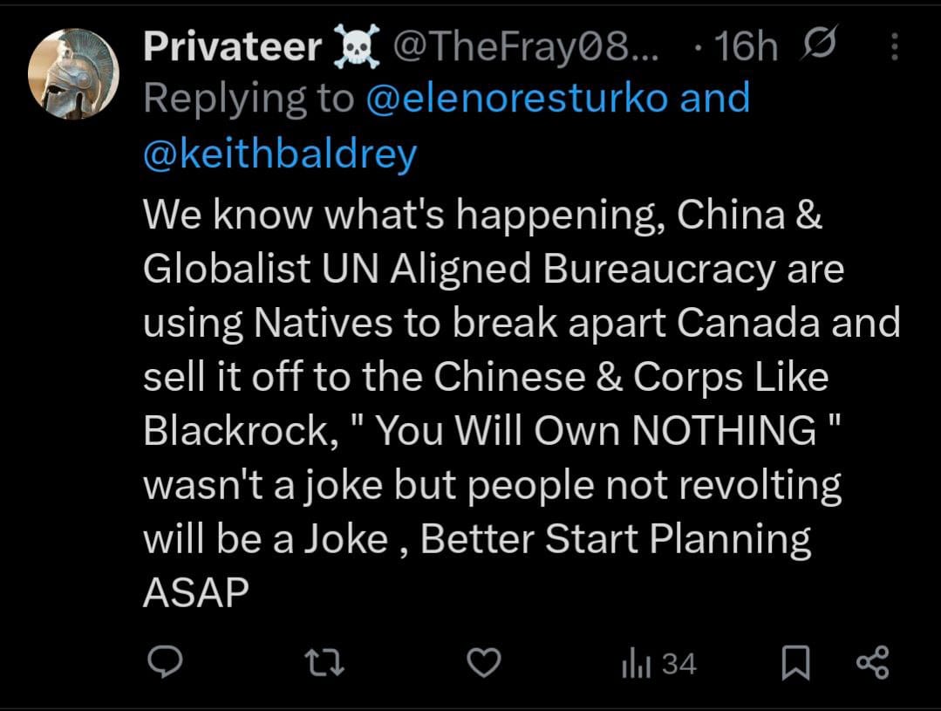Click the blue 'and' after @elenoresturko
The width and height of the screenshot is (941, 711).
point(714,99)
